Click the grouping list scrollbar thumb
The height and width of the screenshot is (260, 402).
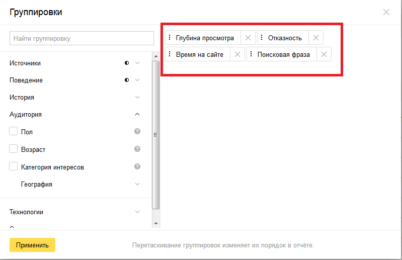pos(156,135)
